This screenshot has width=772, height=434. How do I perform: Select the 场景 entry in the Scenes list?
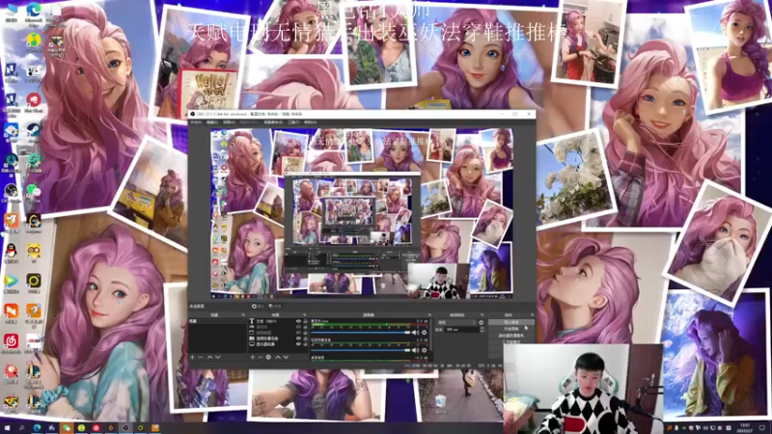(x=218, y=321)
